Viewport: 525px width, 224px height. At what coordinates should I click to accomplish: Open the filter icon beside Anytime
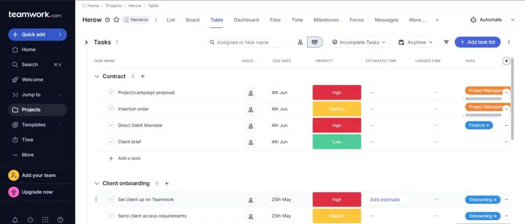pos(446,42)
